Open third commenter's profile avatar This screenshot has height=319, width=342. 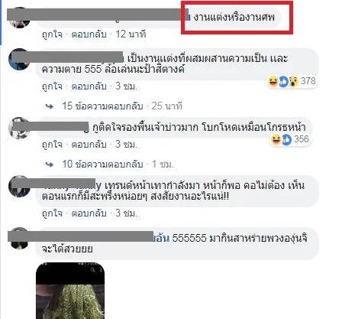[19, 128]
